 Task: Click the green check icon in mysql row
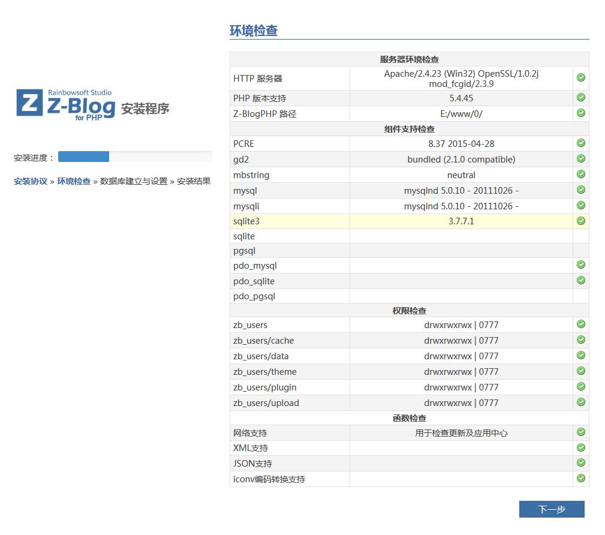(x=580, y=190)
